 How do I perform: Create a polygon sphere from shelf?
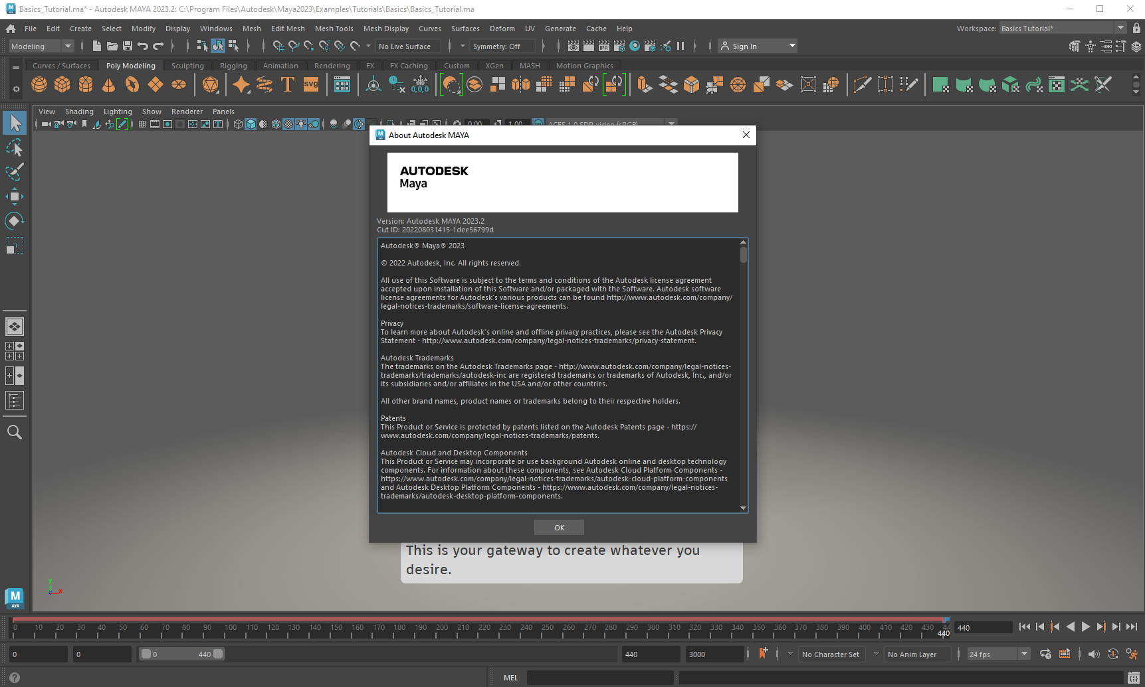click(39, 84)
